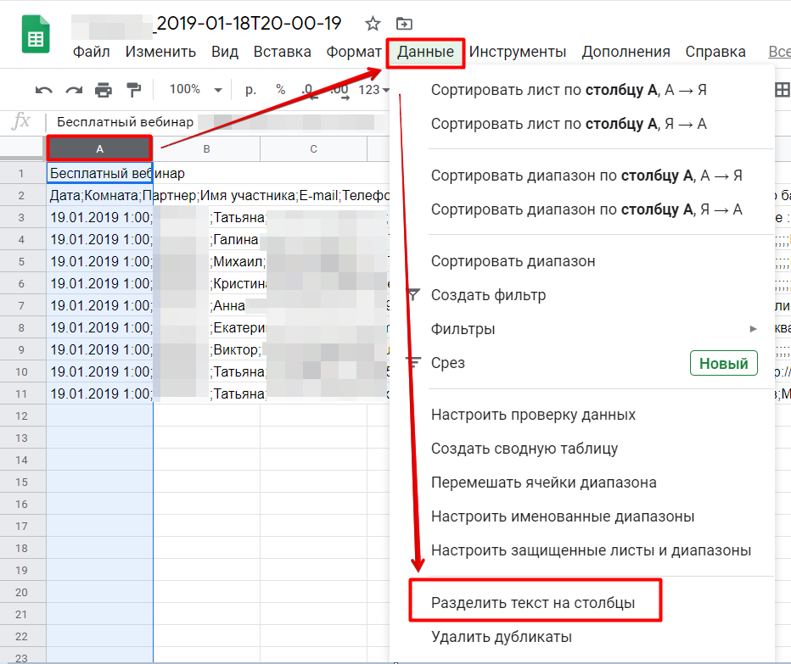
Task: Choose Создать сводную таблицу
Action: tap(524, 449)
